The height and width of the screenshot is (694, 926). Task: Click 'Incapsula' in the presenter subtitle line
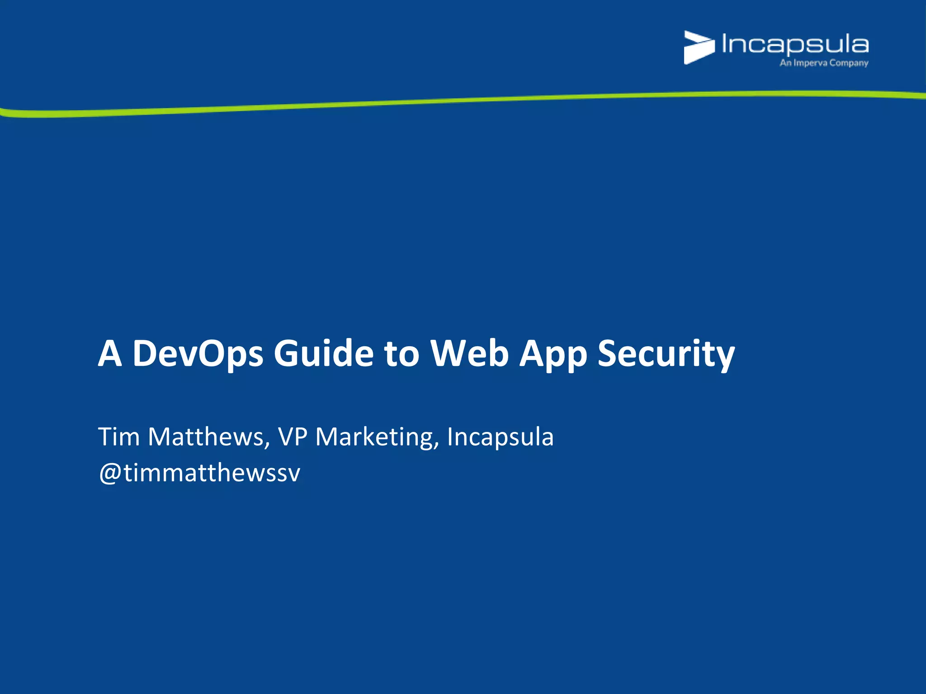500,437
